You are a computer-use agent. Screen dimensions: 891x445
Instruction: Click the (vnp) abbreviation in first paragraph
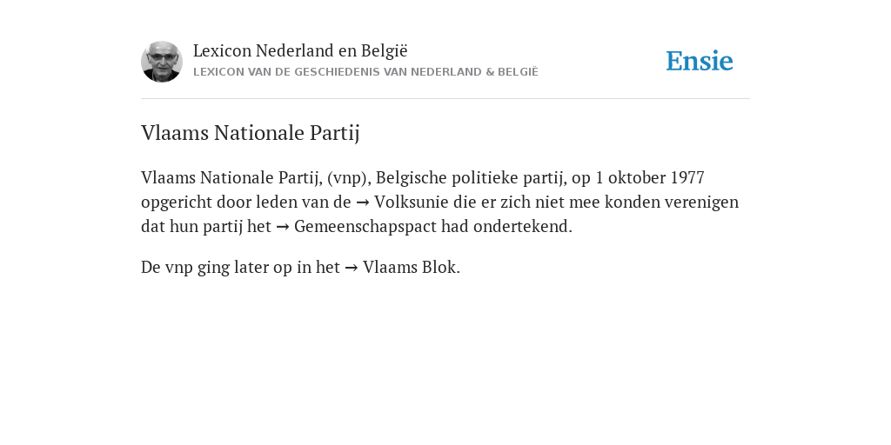tap(349, 177)
